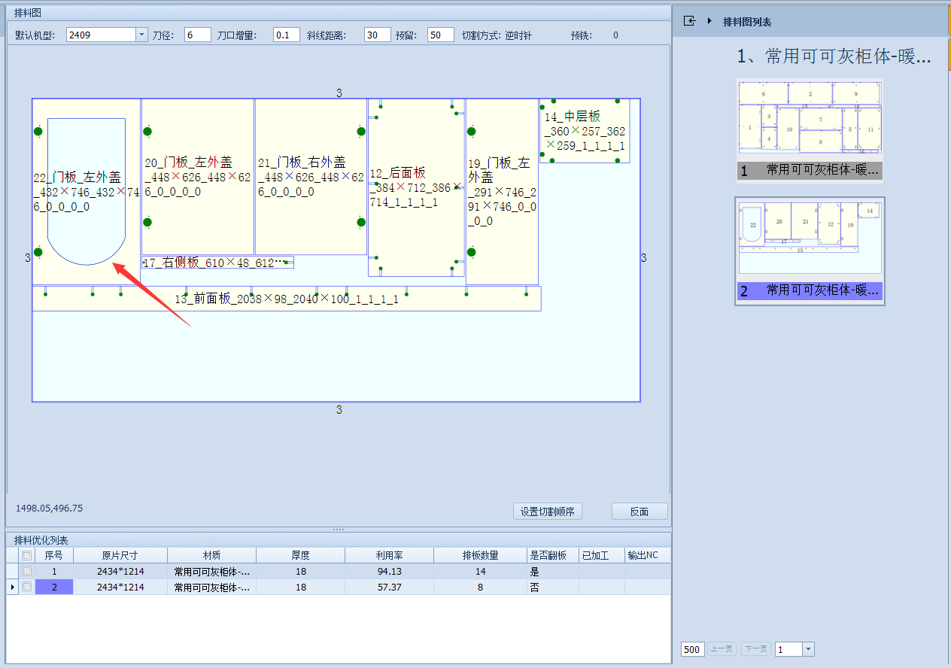Select layout thumbnail number 1
Image resolution: width=951 pixels, height=668 pixels.
[810, 129]
